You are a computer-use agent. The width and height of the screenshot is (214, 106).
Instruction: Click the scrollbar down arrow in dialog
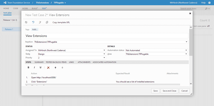click(191, 84)
